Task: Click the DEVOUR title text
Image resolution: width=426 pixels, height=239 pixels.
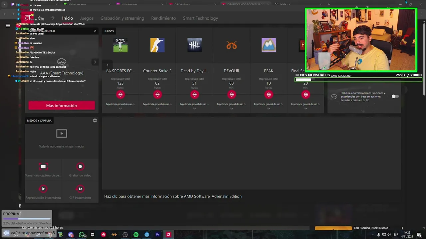Action: (x=232, y=71)
